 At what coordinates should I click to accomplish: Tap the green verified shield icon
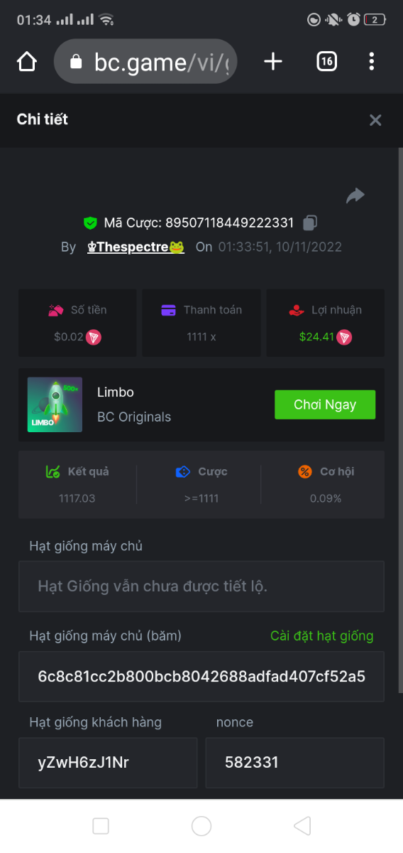pyautogui.click(x=90, y=223)
